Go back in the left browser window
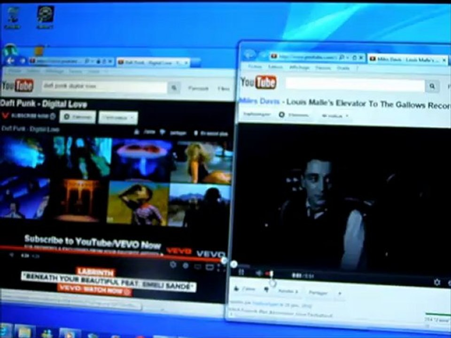The image size is (451, 338). tap(10, 61)
